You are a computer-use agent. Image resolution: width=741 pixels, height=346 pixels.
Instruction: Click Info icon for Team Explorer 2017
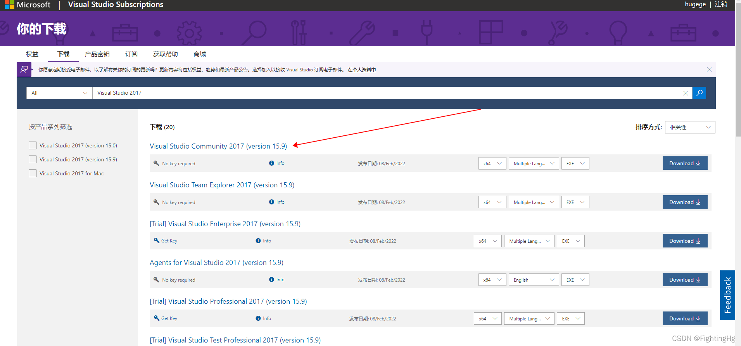[x=271, y=202]
